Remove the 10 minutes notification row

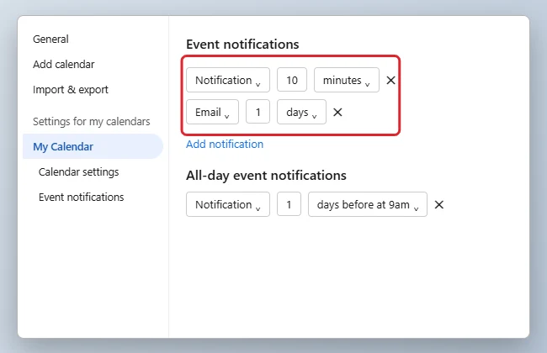pyautogui.click(x=390, y=80)
